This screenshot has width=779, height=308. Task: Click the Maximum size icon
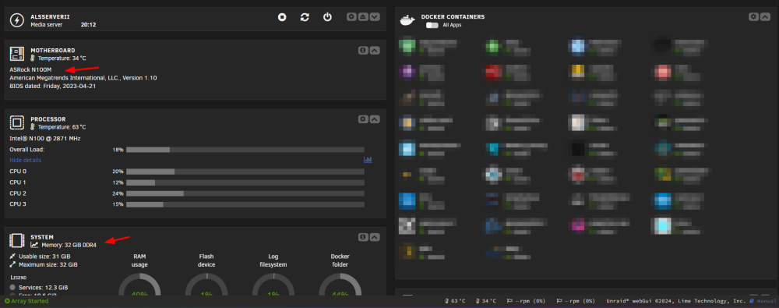click(12, 264)
